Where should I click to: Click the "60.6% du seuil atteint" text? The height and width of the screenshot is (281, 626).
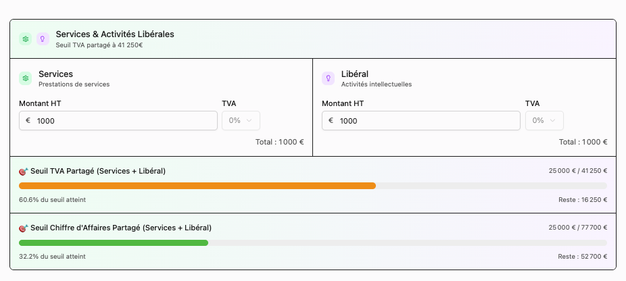(x=52, y=200)
